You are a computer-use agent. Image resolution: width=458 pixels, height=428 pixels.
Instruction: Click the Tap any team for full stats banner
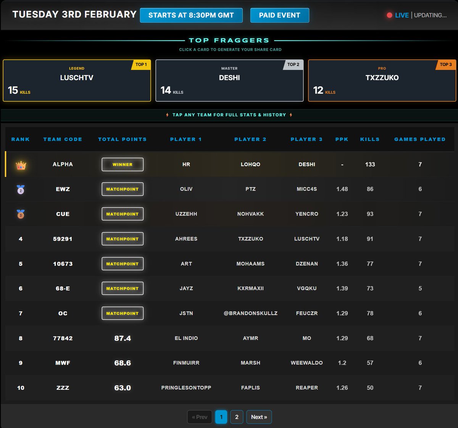[x=229, y=115]
